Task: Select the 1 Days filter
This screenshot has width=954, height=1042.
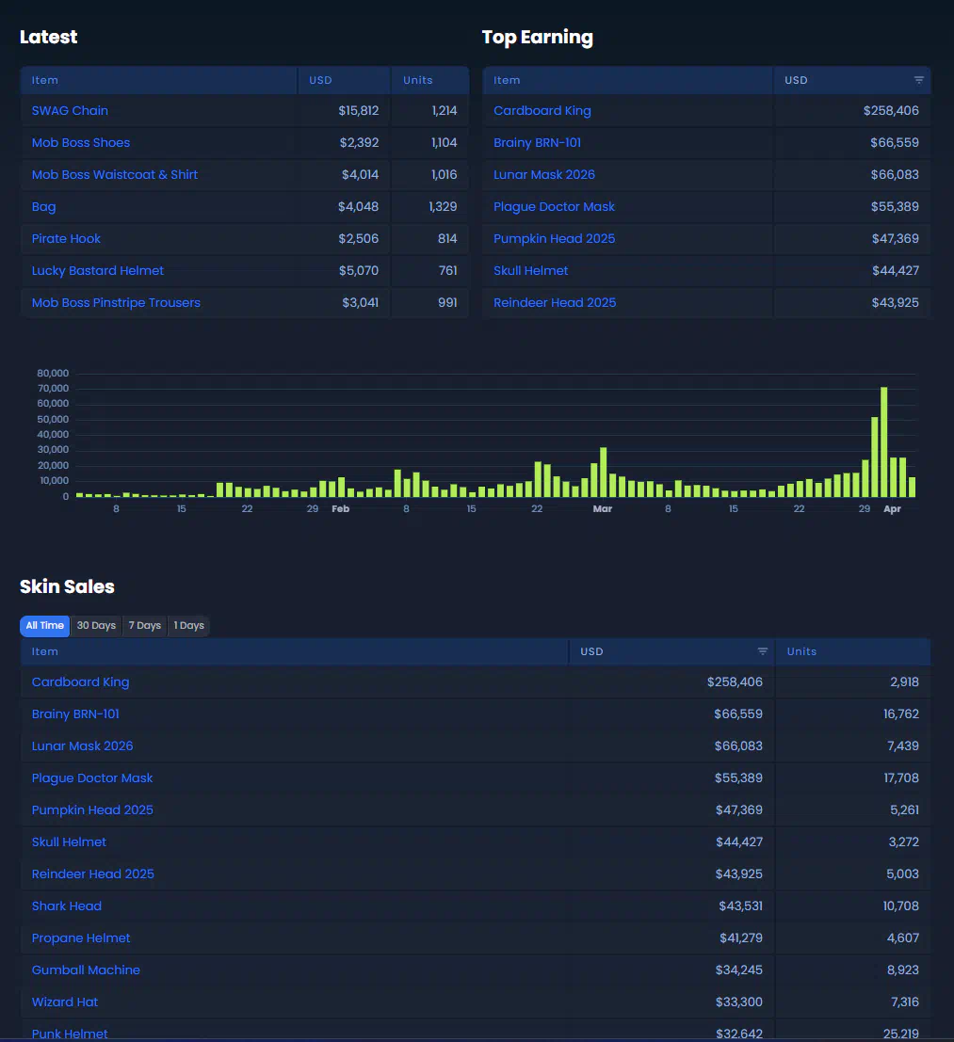Action: 188,626
